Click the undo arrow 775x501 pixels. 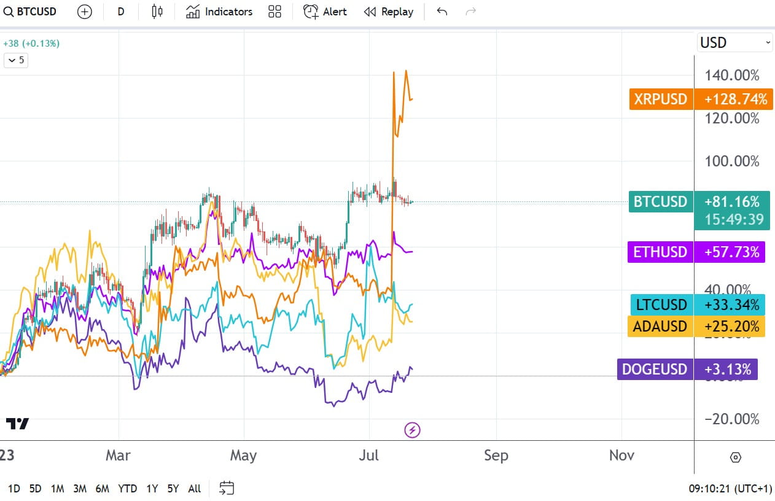tap(442, 11)
